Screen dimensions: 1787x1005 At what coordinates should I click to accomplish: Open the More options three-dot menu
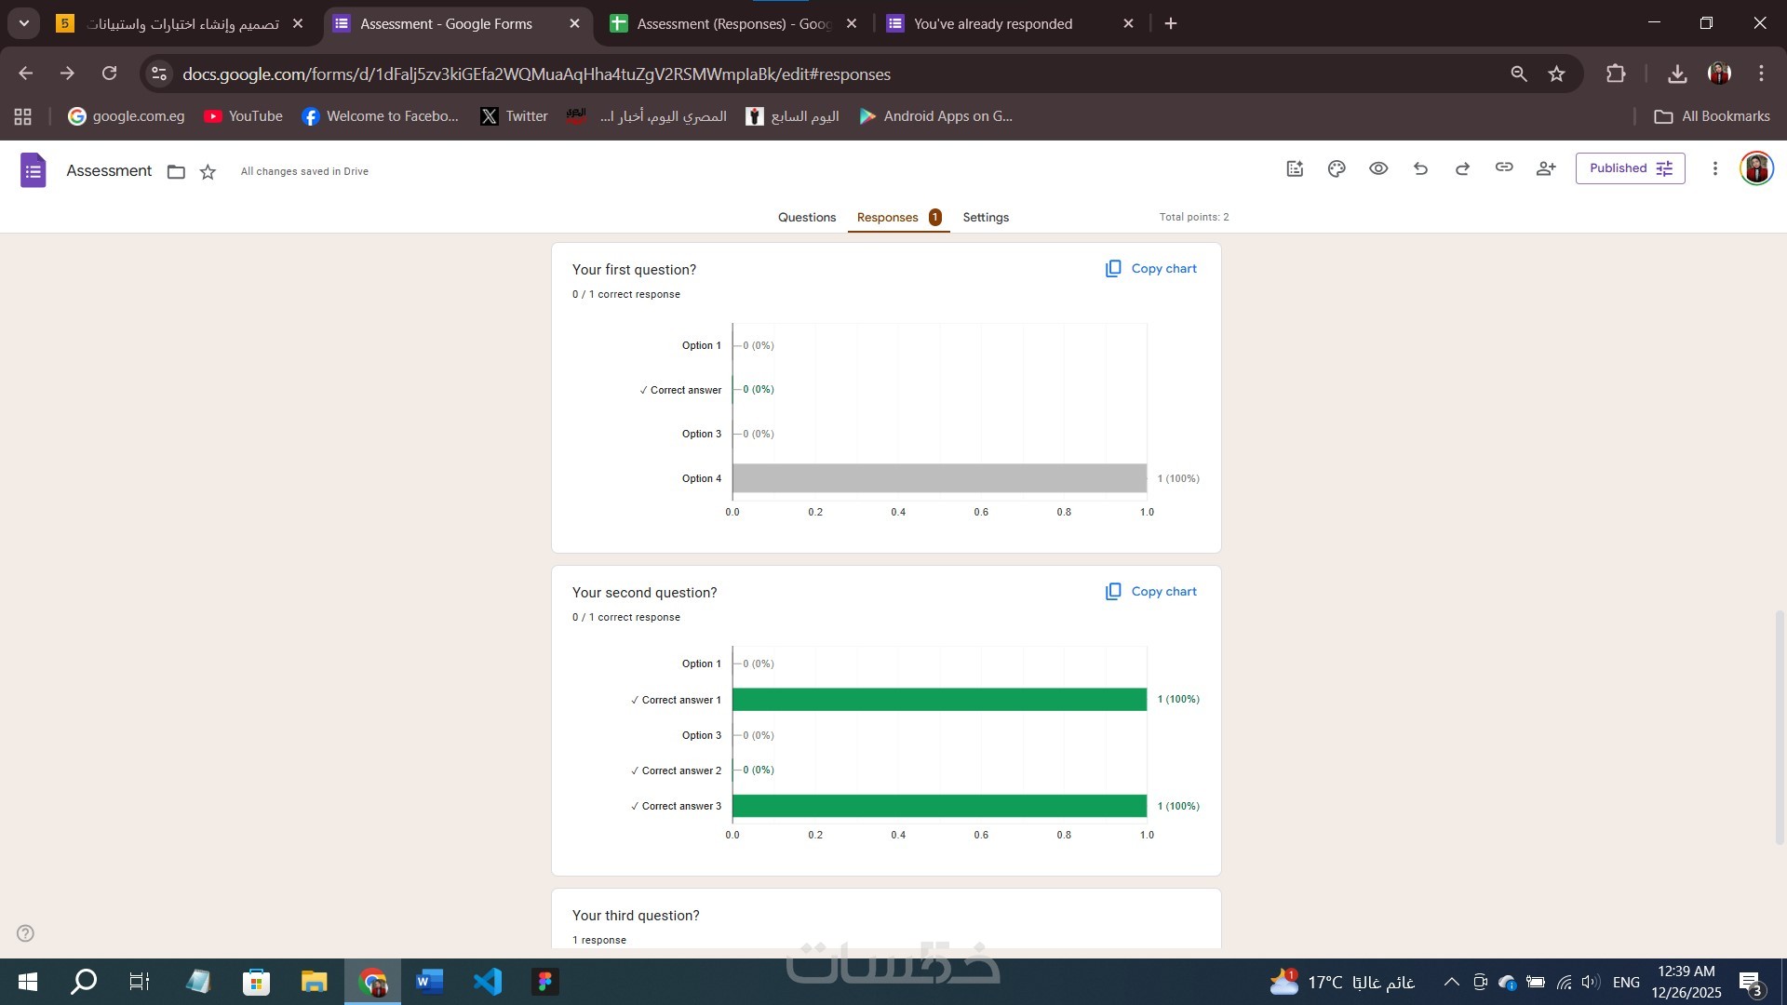pyautogui.click(x=1714, y=168)
